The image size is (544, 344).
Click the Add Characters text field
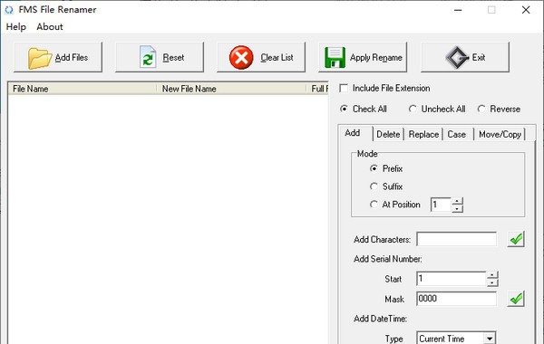point(456,239)
